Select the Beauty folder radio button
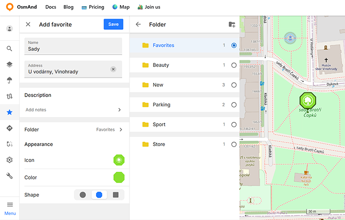 (x=234, y=65)
